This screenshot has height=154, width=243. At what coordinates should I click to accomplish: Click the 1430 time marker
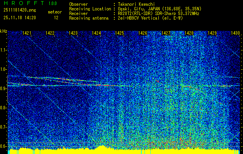235,33
